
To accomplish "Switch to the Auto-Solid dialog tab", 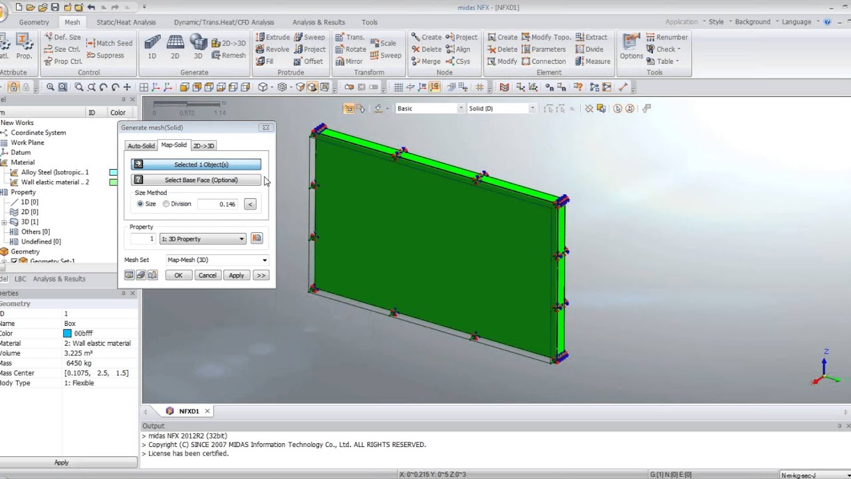I will pos(141,146).
